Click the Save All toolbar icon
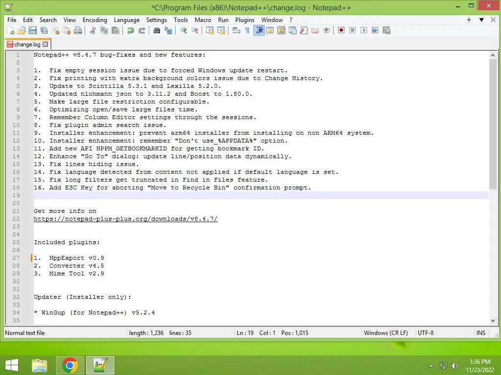 point(44,30)
